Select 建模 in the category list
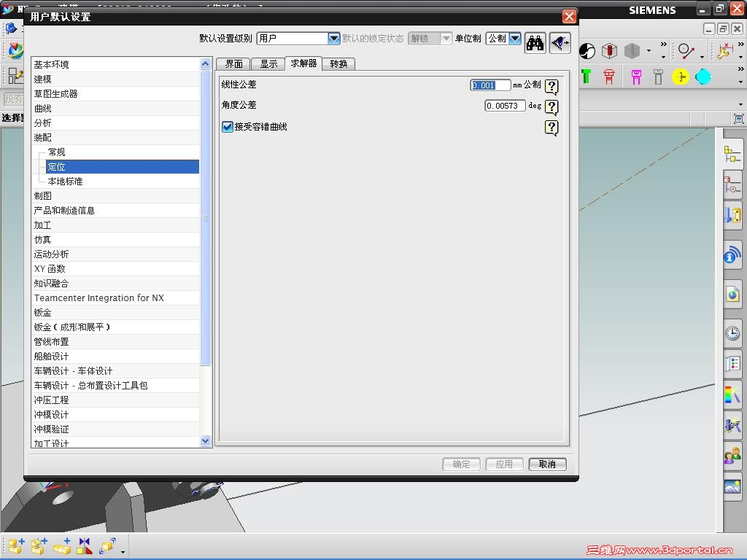 (x=116, y=79)
